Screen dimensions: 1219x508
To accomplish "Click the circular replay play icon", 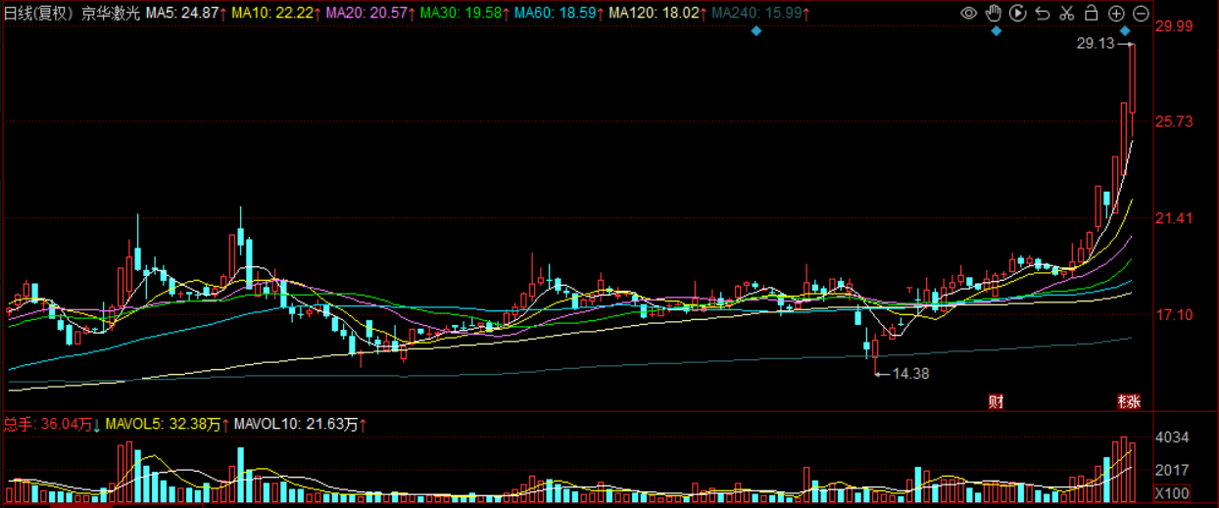I will coord(1017,13).
